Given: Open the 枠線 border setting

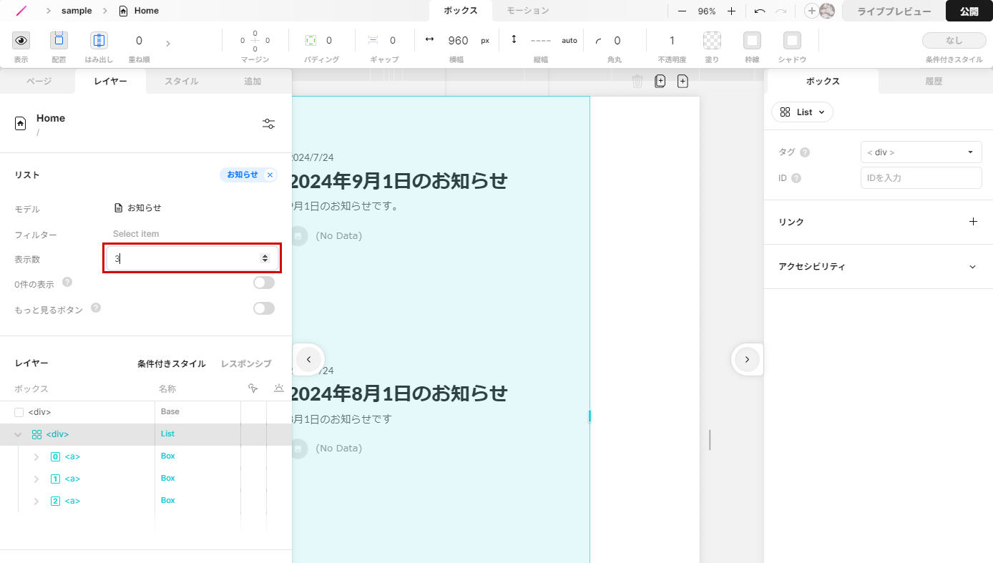Looking at the screenshot, I should (x=752, y=41).
